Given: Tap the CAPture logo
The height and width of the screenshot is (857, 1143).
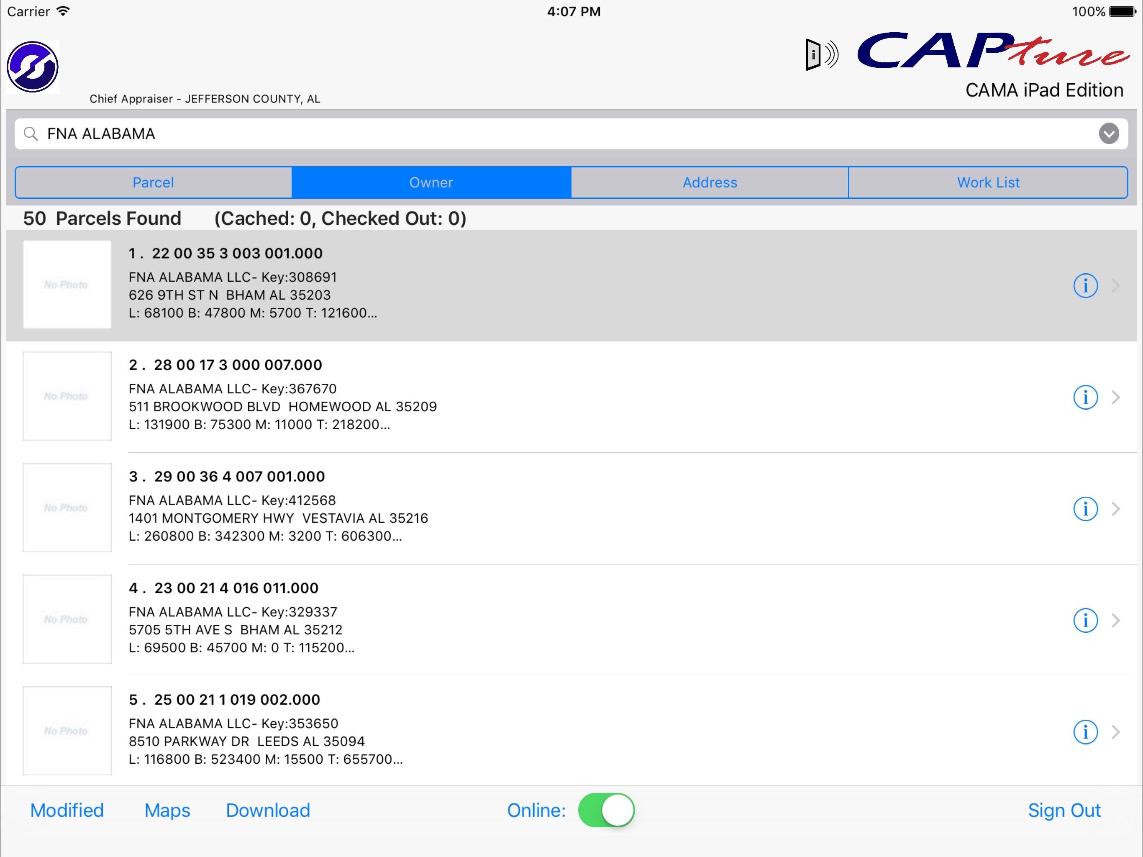Looking at the screenshot, I should 993,51.
